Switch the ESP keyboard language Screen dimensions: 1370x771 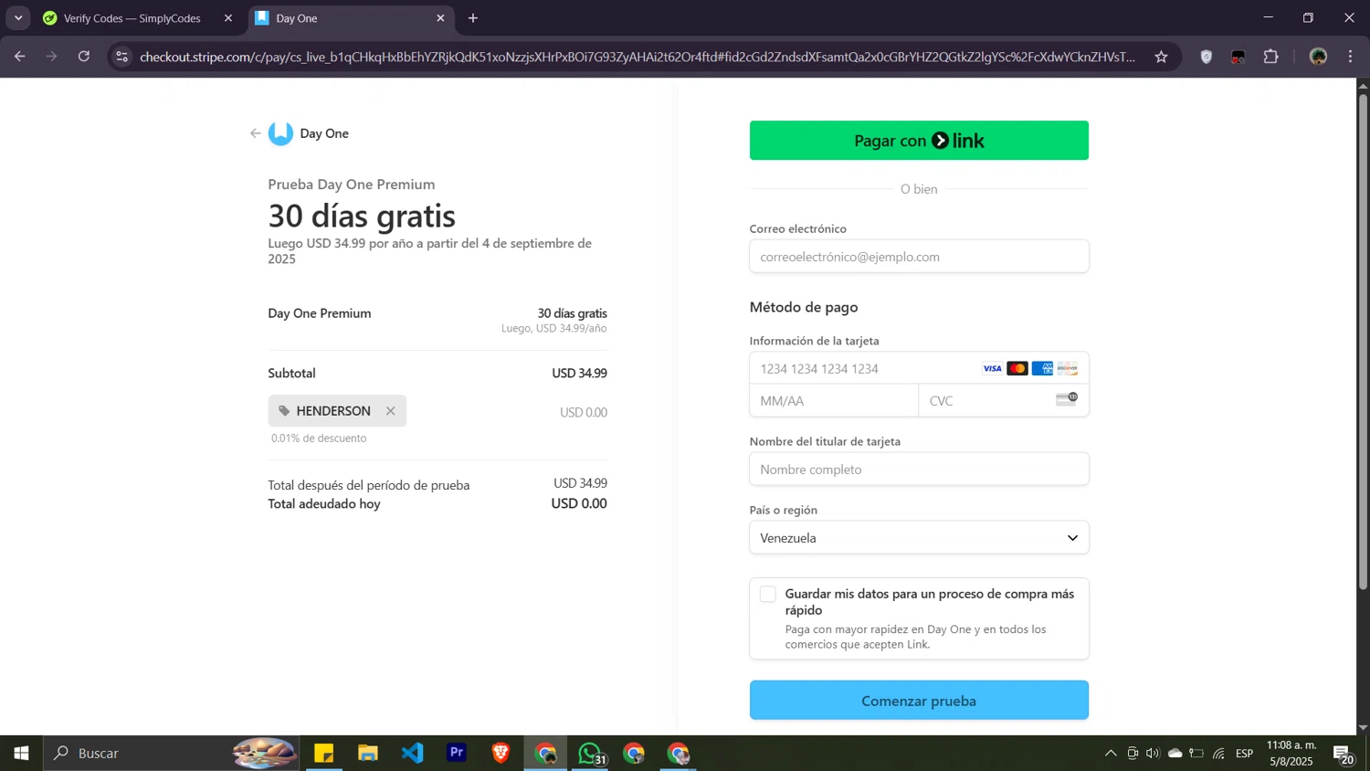[x=1245, y=754]
